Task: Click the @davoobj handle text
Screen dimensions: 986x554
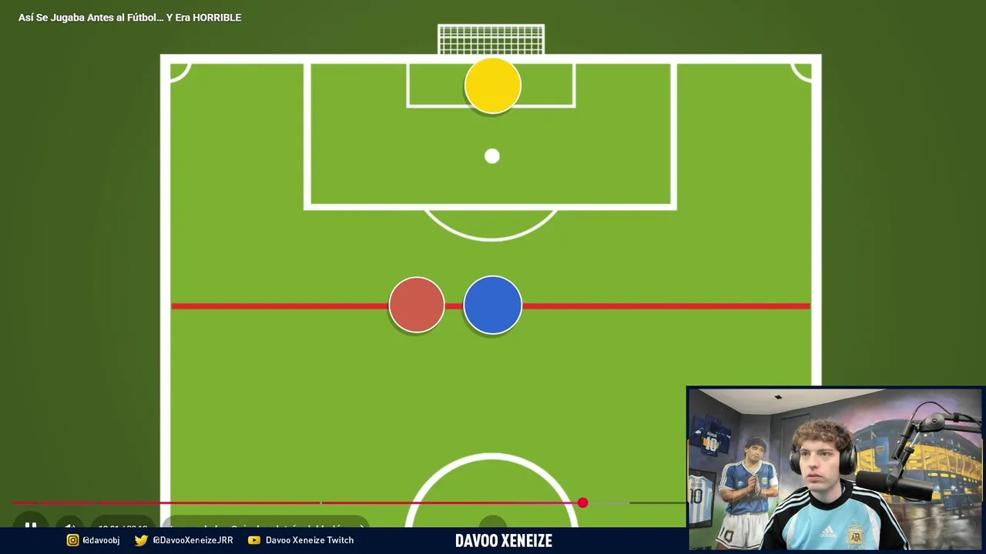Action: [101, 540]
